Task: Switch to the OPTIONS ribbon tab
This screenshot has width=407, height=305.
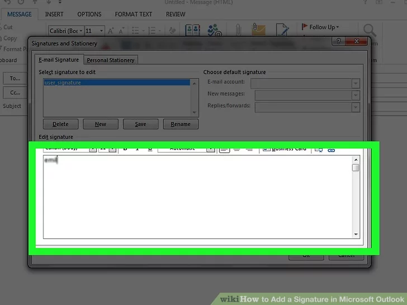Action: coord(89,15)
